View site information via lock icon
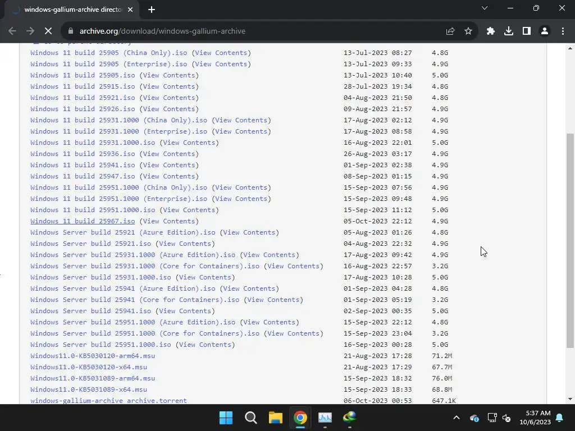Viewport: 575px width, 431px height. coord(71,31)
